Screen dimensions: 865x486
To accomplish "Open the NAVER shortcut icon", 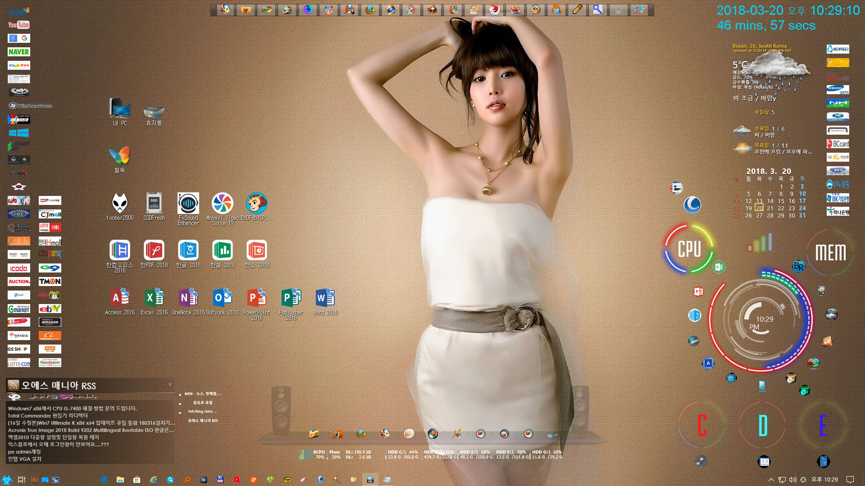I will click(18, 52).
